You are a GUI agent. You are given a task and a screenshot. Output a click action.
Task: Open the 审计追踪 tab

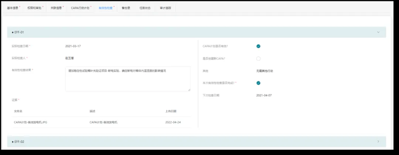165,8
